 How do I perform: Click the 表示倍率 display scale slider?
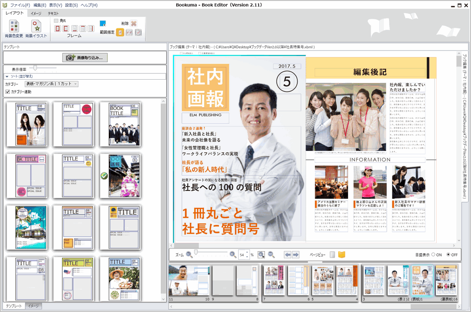[35, 68]
